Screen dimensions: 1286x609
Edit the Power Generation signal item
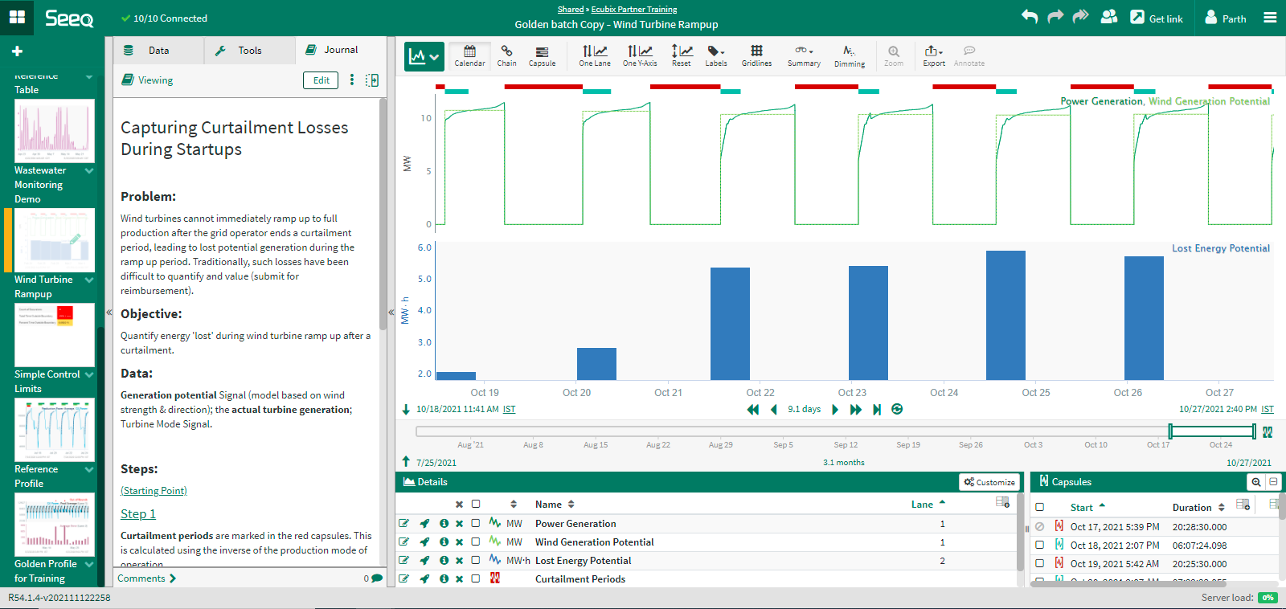coord(403,523)
